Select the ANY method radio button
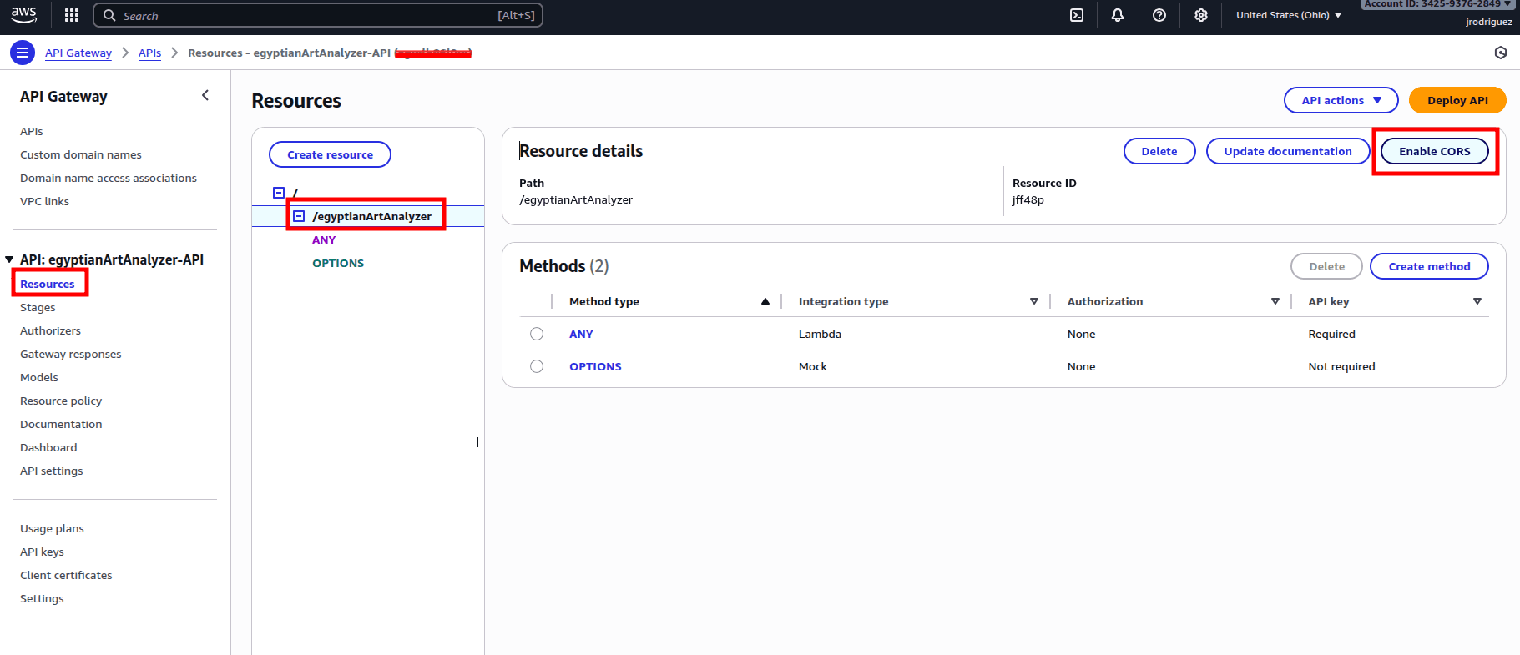The height and width of the screenshot is (655, 1520). coord(537,334)
